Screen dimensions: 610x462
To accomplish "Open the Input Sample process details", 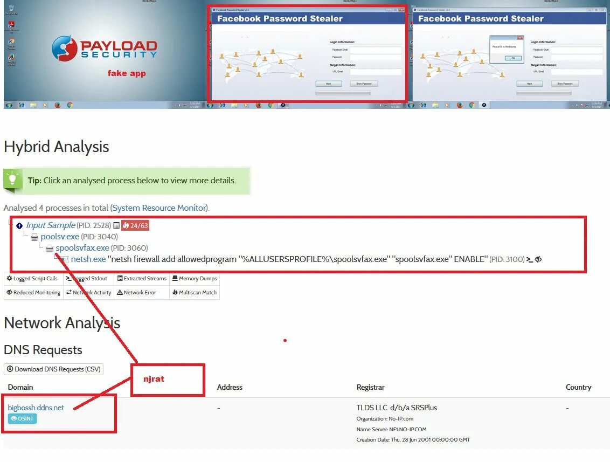I will tap(51, 225).
